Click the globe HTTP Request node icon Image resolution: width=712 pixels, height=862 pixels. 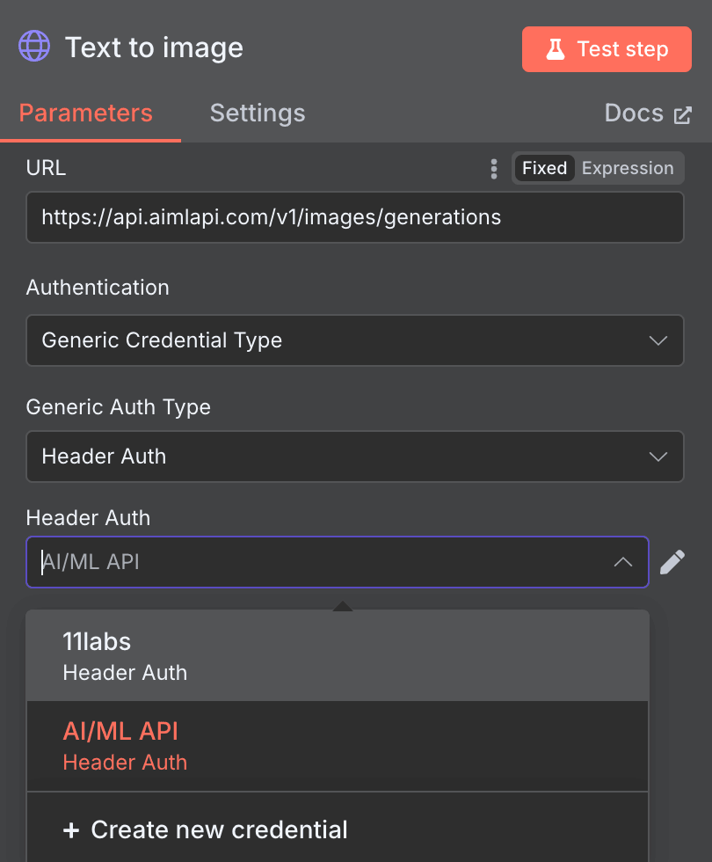click(35, 47)
